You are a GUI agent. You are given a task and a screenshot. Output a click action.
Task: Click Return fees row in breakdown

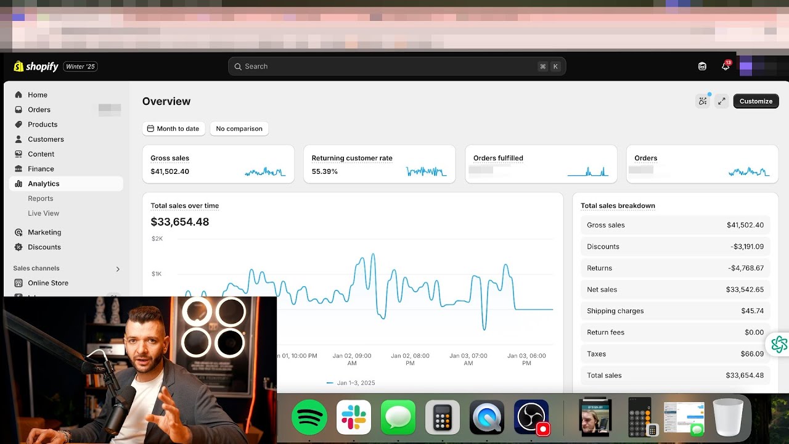676,332
